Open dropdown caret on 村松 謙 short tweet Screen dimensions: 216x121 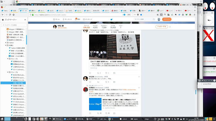click(139, 77)
